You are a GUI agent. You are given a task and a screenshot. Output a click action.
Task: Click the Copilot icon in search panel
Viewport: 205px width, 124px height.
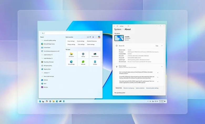[99, 37]
